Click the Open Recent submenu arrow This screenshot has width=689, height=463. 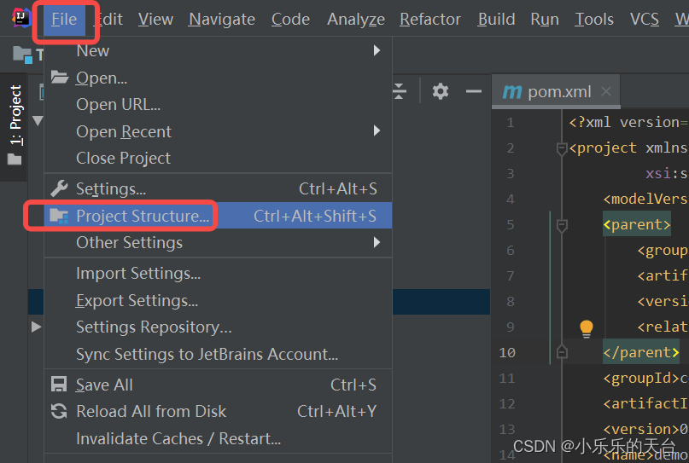coord(377,130)
